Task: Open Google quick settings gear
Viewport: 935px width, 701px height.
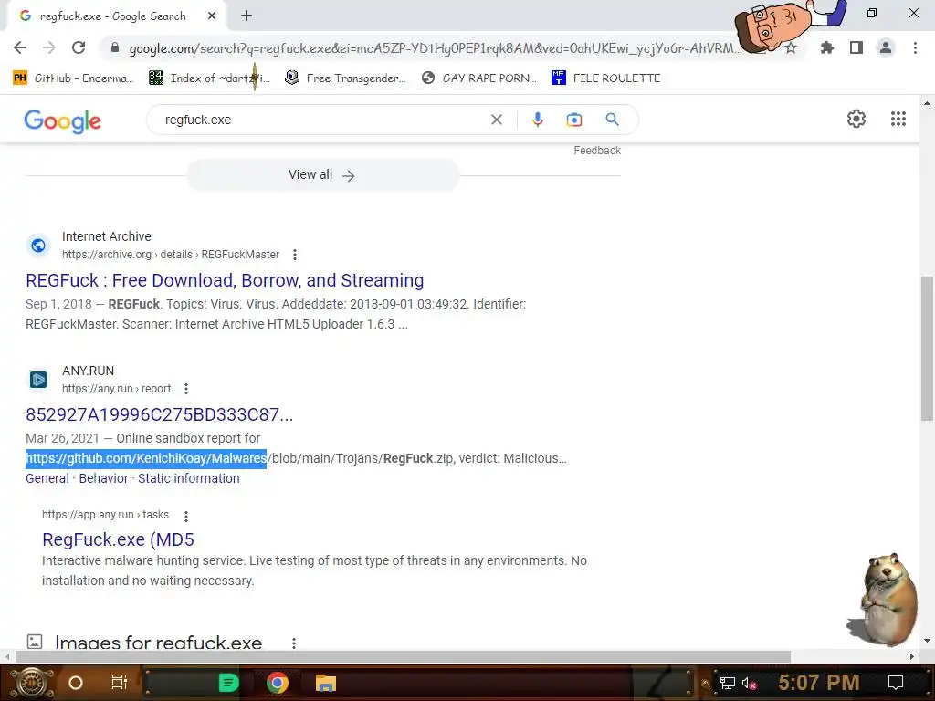Action: coord(856,119)
